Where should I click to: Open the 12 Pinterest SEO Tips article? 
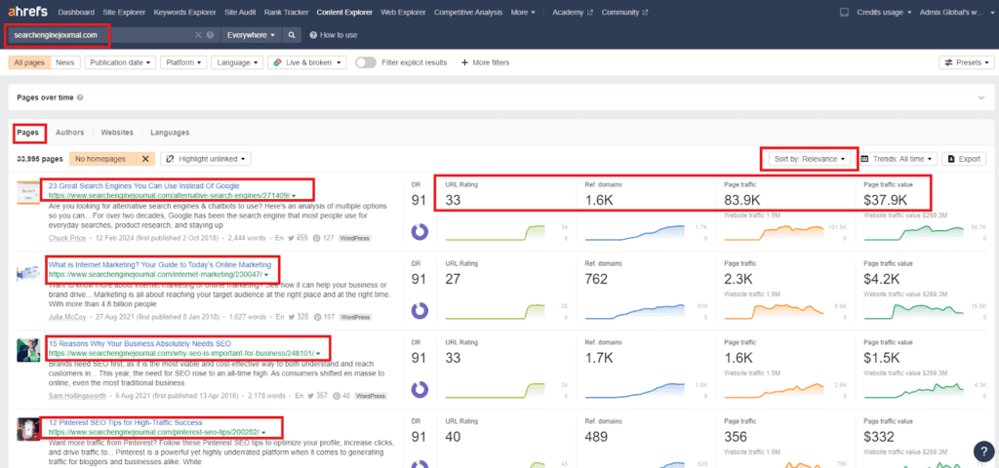(x=126, y=422)
